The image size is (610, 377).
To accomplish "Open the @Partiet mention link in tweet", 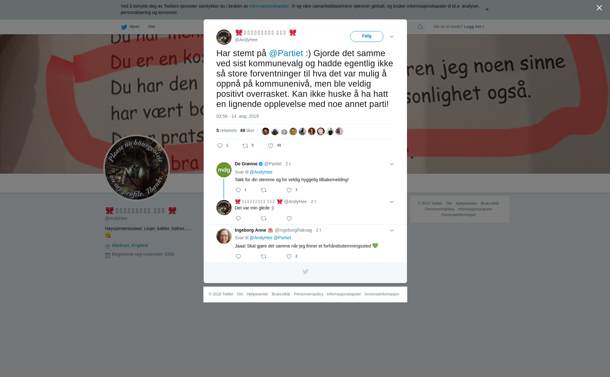I will coord(286,53).
